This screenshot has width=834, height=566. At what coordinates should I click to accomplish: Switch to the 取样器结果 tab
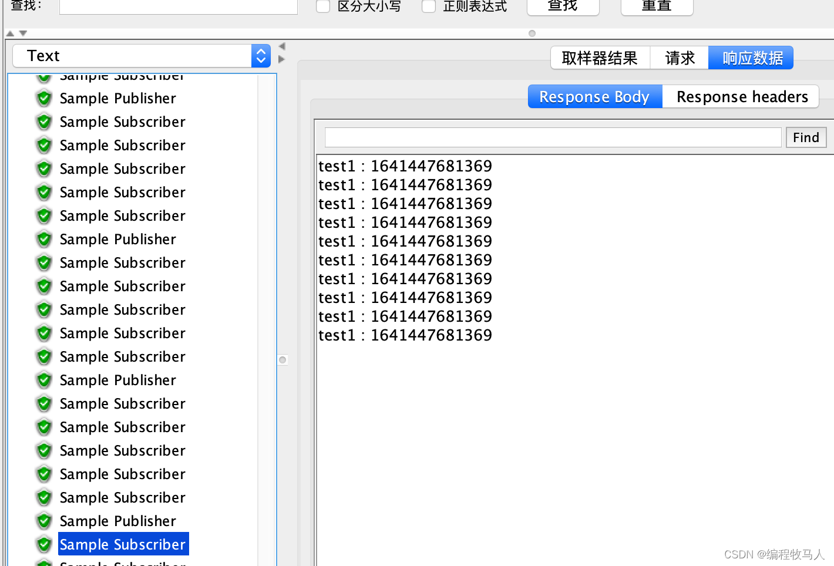[x=600, y=58]
